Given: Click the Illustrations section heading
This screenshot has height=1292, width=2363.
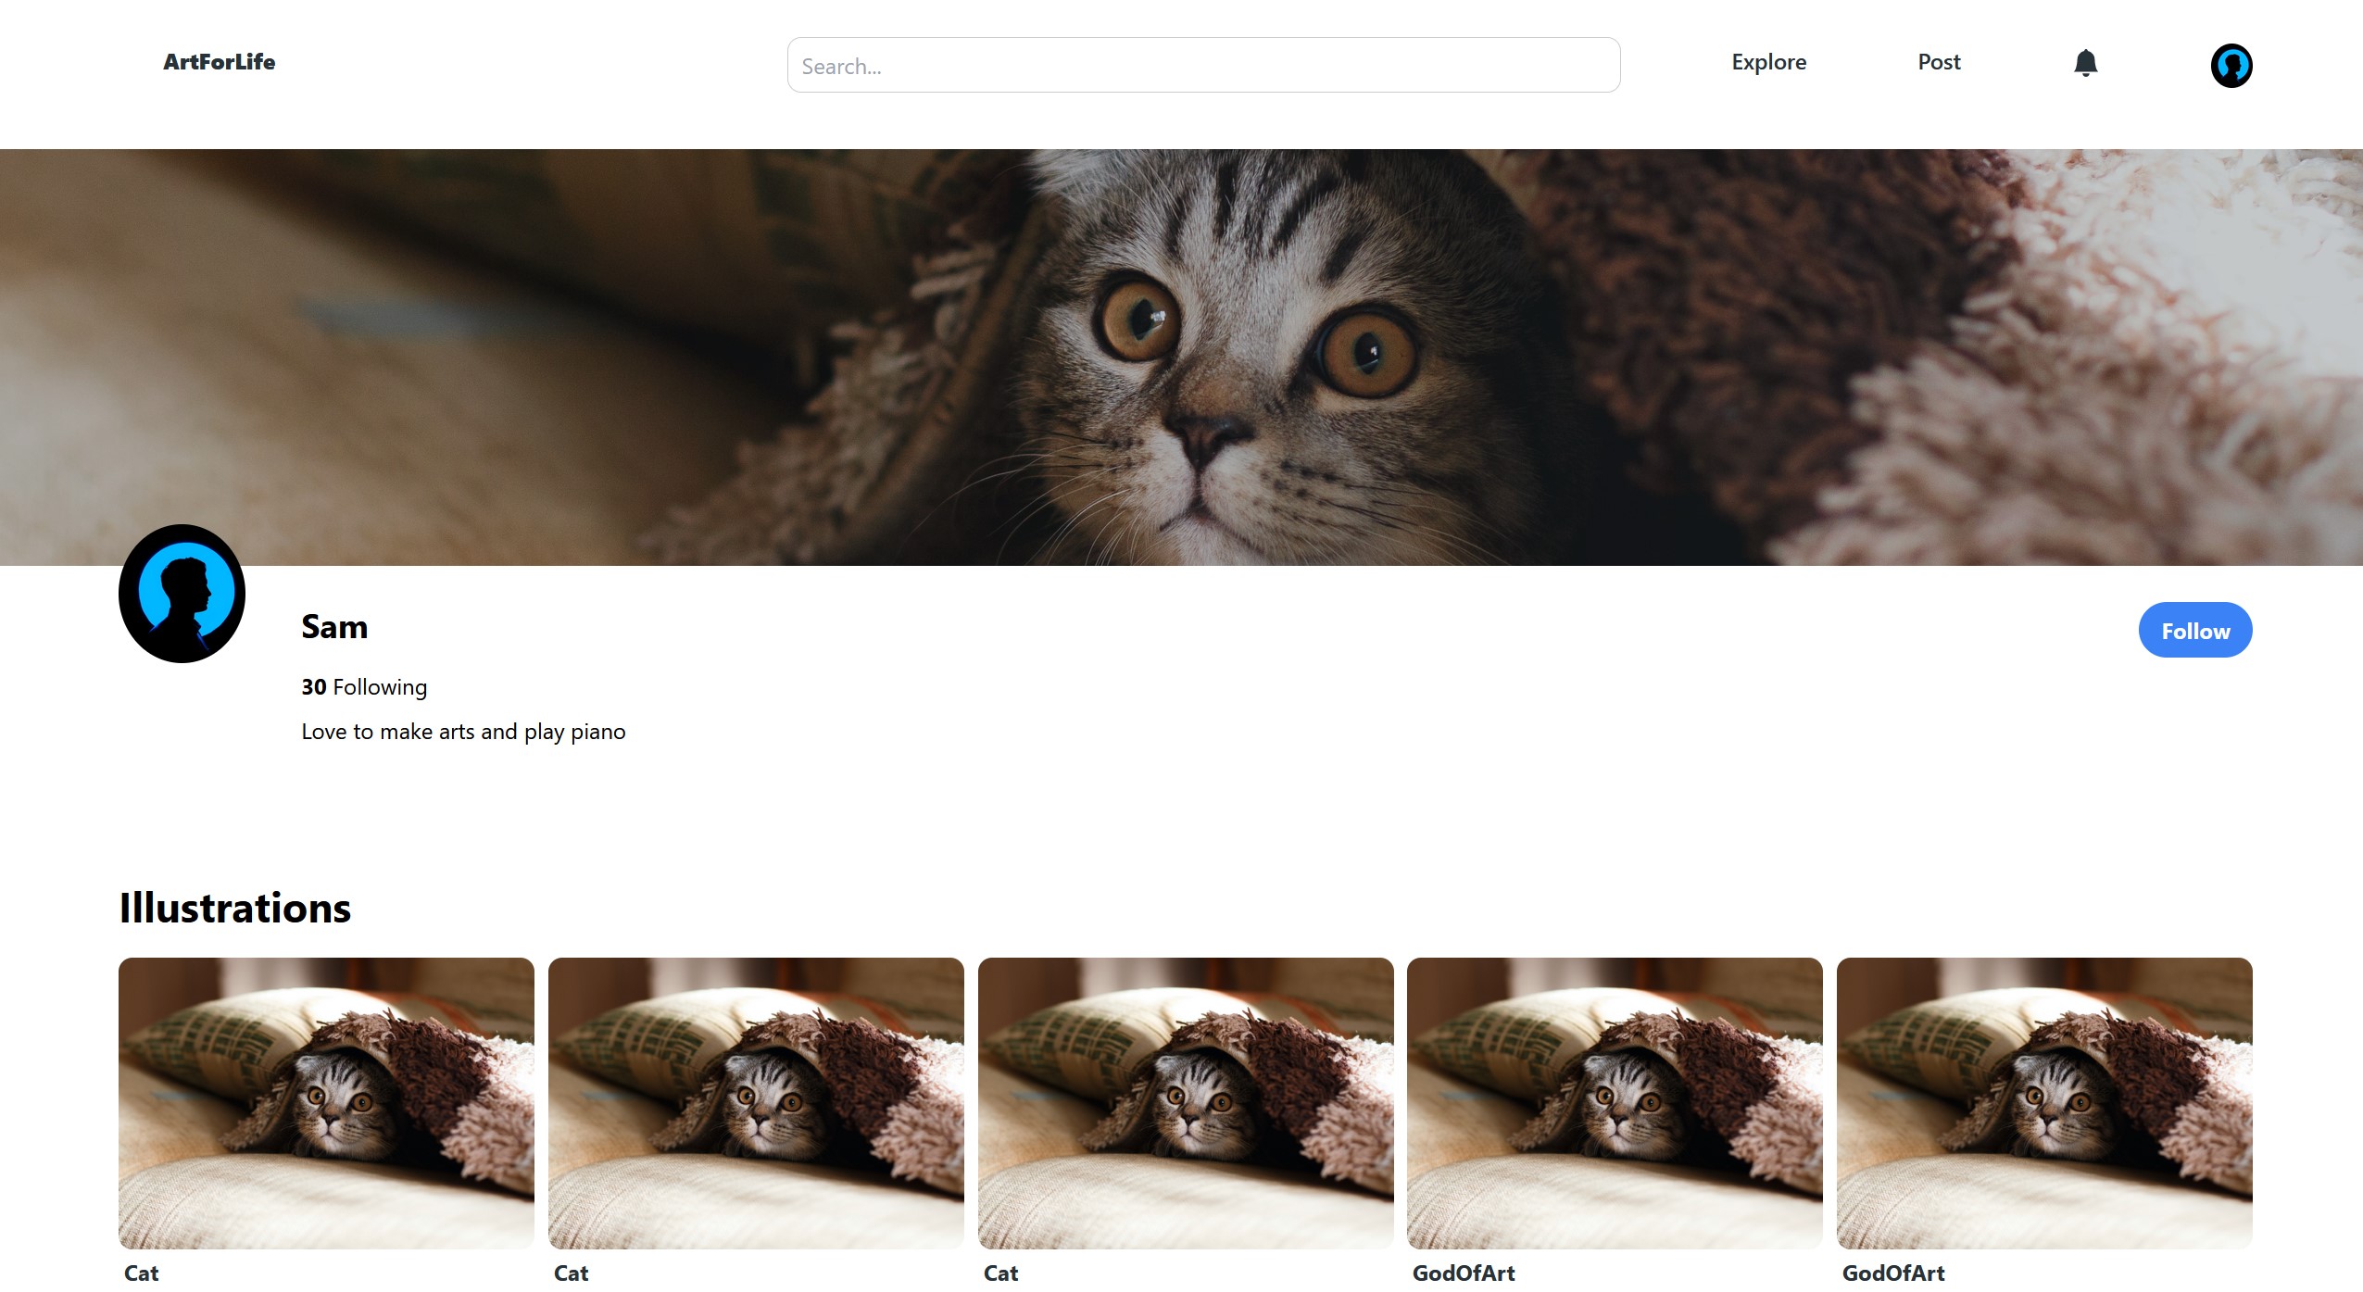Looking at the screenshot, I should (235, 908).
